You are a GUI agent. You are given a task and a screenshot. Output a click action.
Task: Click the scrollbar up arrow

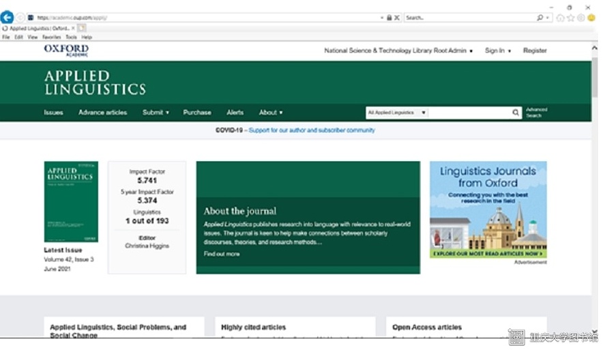[594, 48]
